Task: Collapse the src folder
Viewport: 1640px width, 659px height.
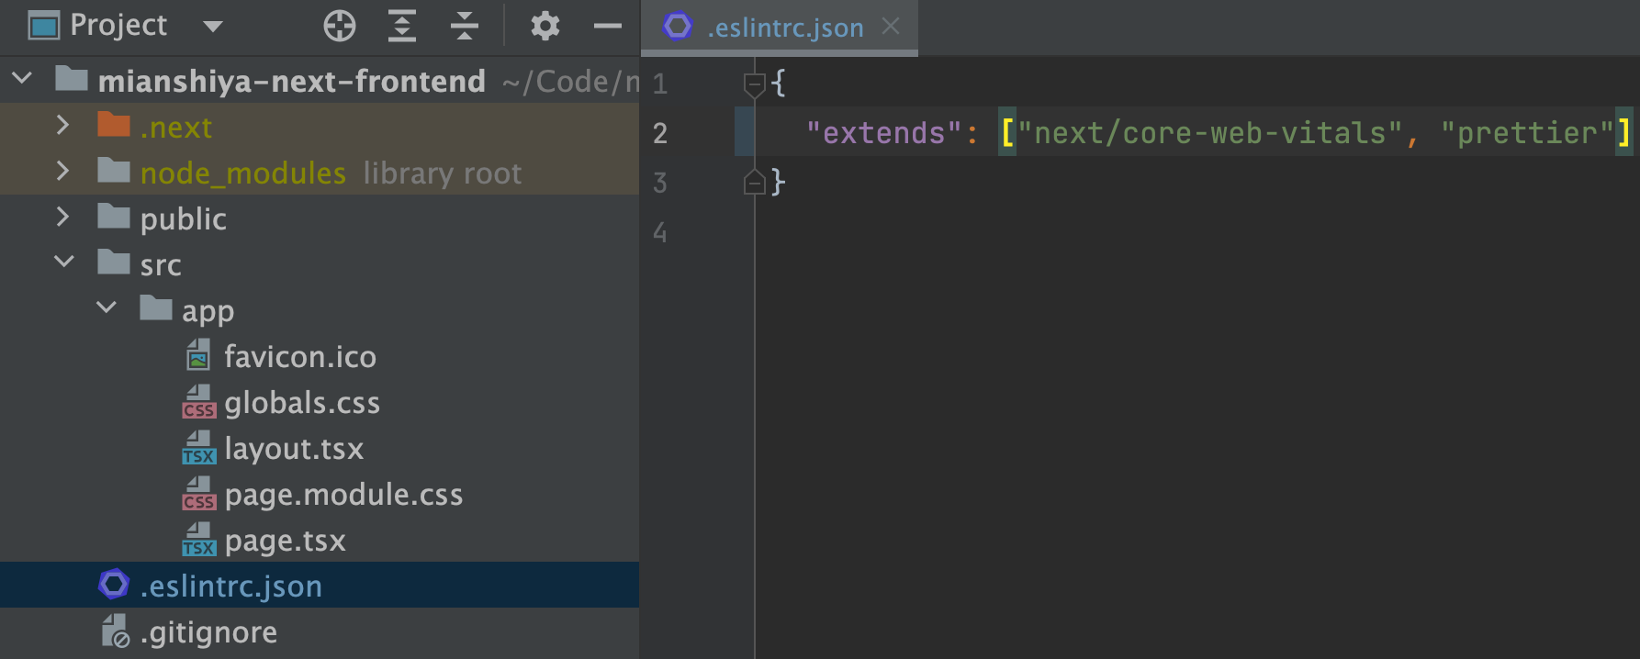Action: [x=64, y=262]
